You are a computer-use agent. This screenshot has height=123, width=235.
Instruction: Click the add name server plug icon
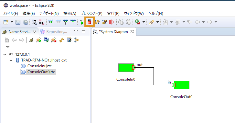click(31, 40)
